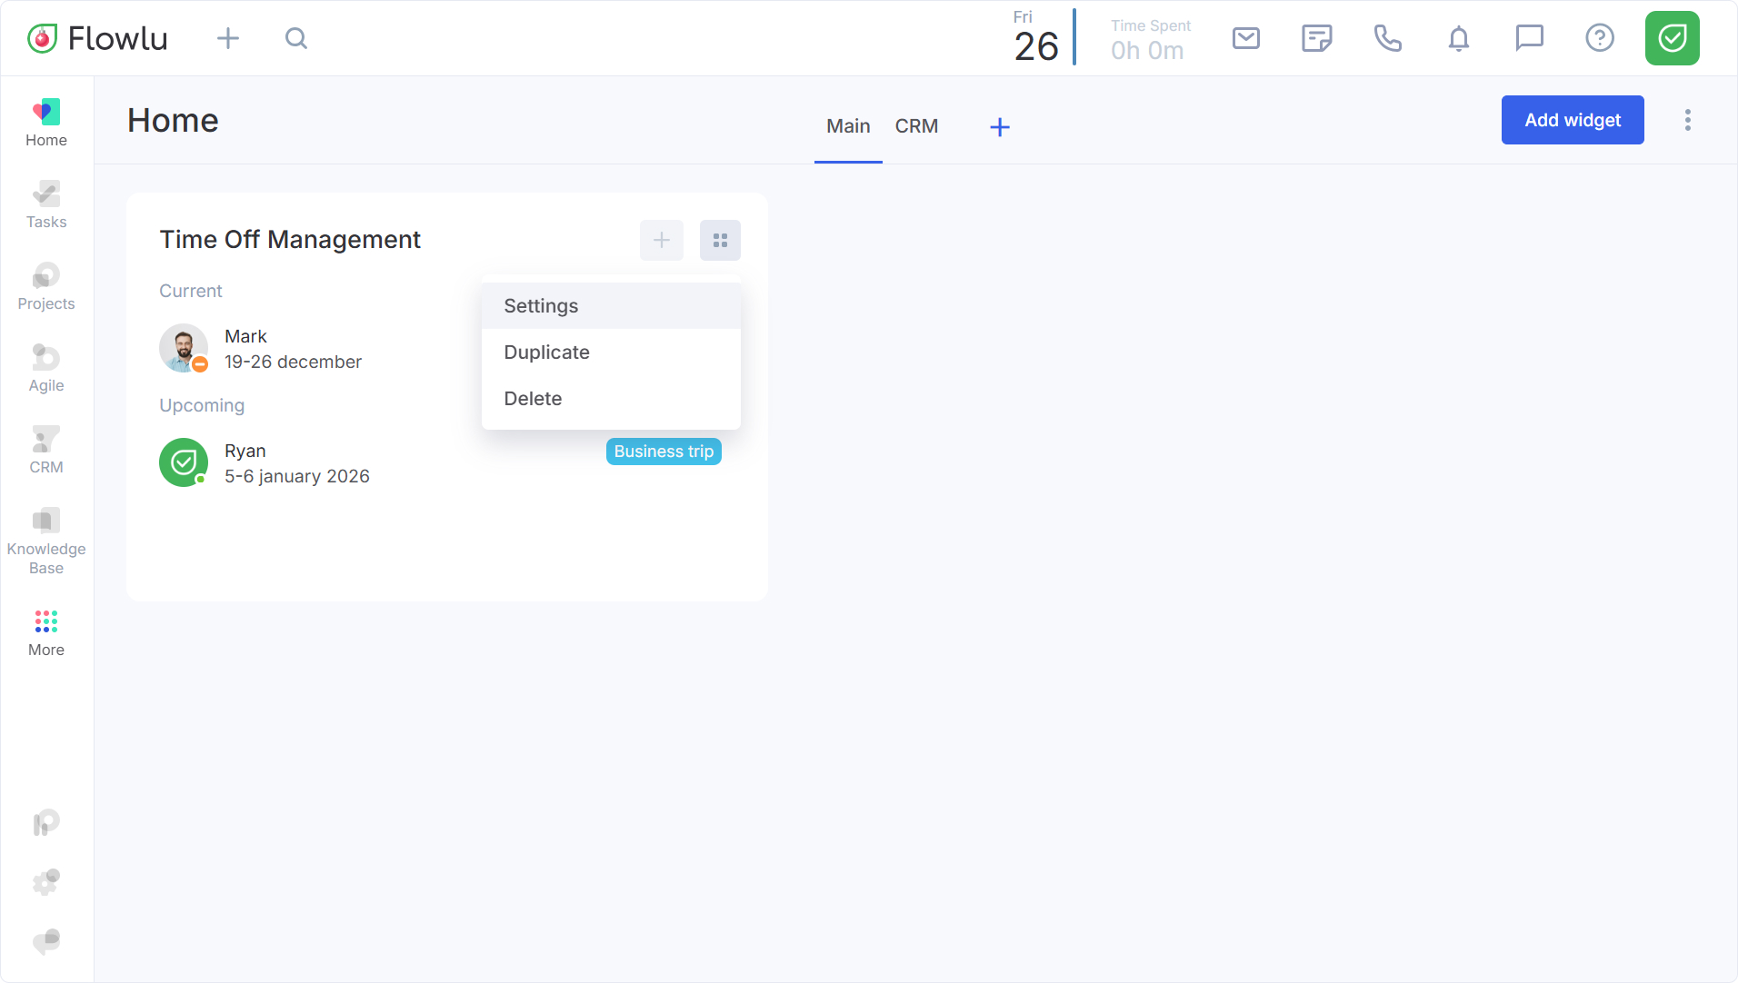The image size is (1738, 983).
Task: Expand the More apps menu
Action: (46, 632)
